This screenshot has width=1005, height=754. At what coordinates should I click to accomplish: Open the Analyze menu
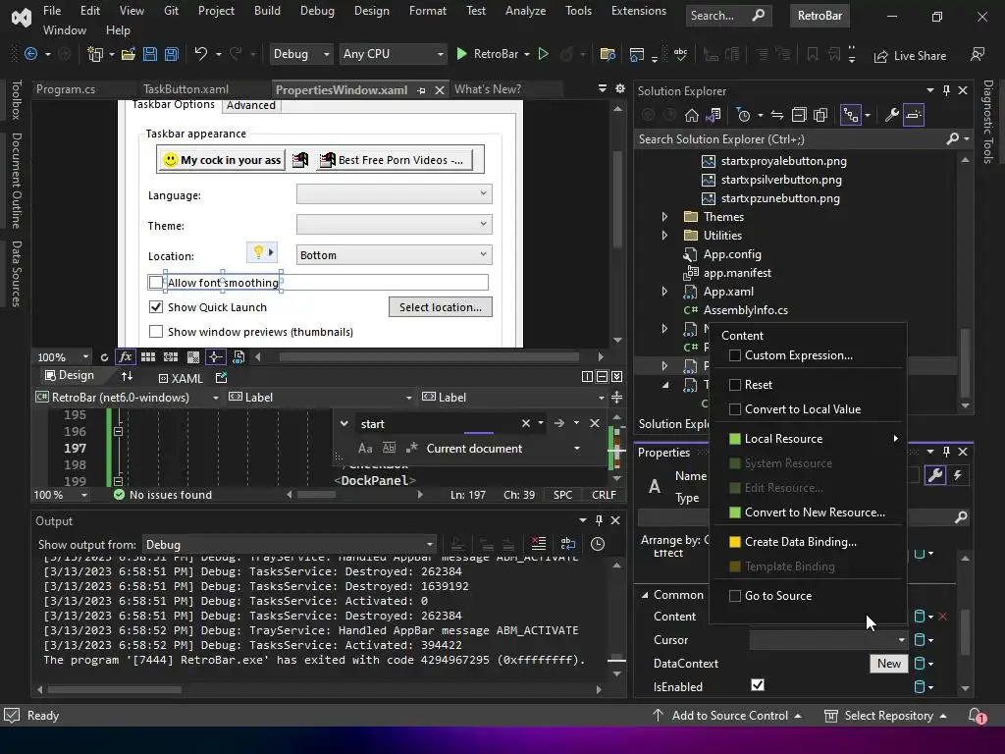[x=525, y=11]
